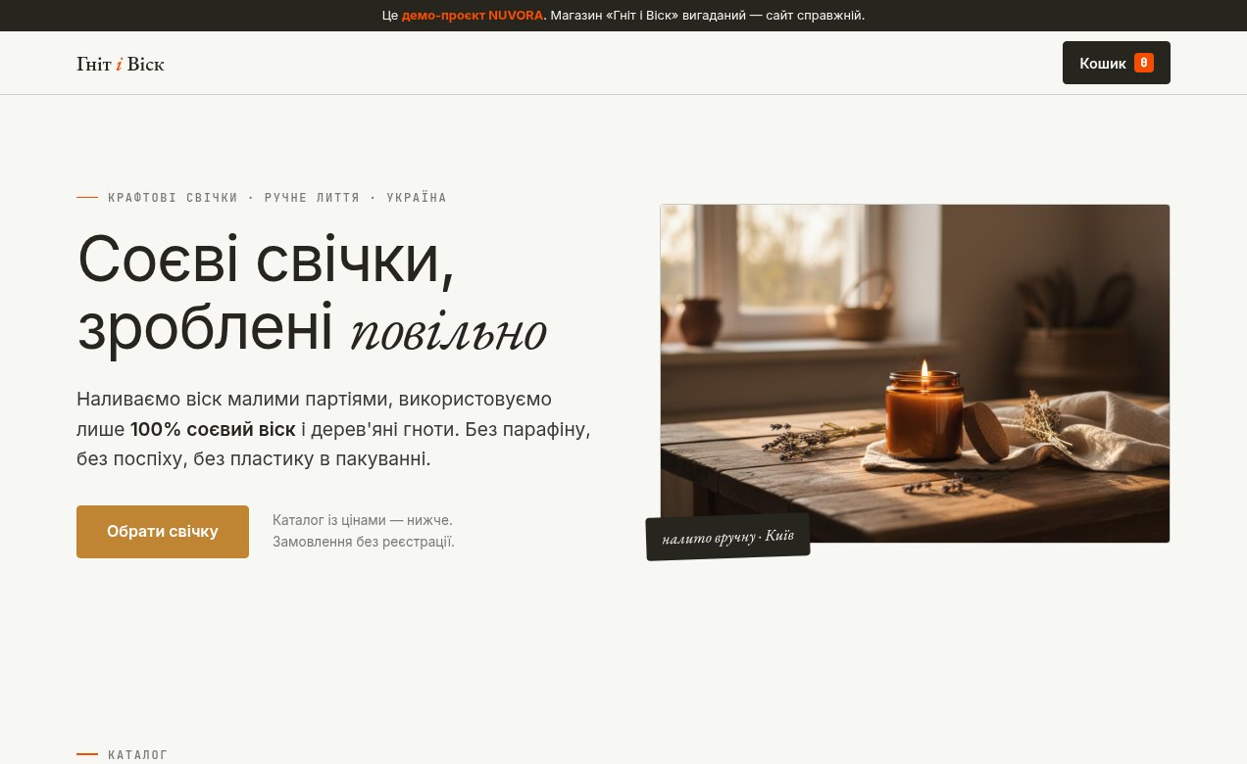Click the налито вручну · Київ tag
The height and width of the screenshot is (764, 1247).
727,538
